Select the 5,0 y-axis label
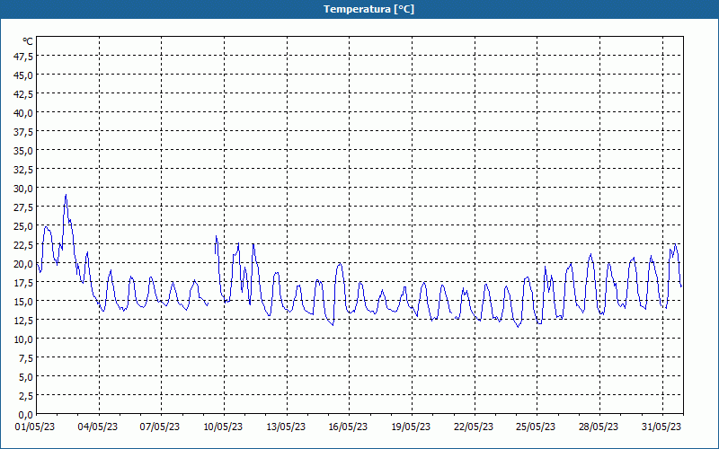The image size is (719, 449). pyautogui.click(x=26, y=377)
